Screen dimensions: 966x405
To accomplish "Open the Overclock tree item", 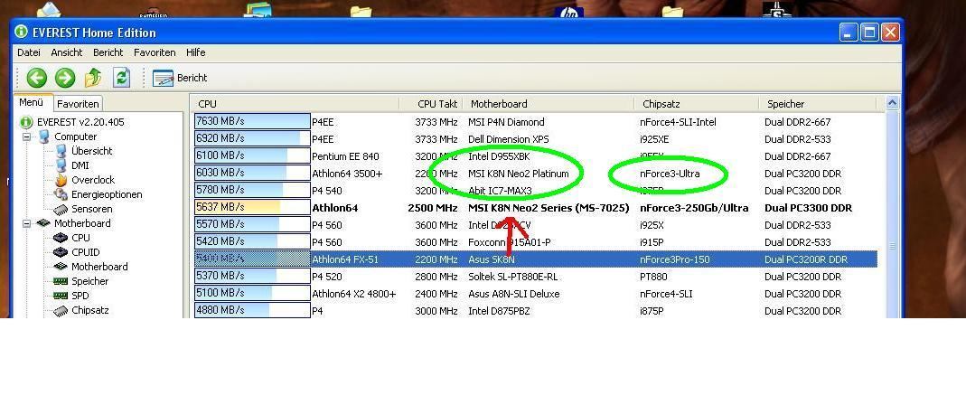I will point(84,180).
